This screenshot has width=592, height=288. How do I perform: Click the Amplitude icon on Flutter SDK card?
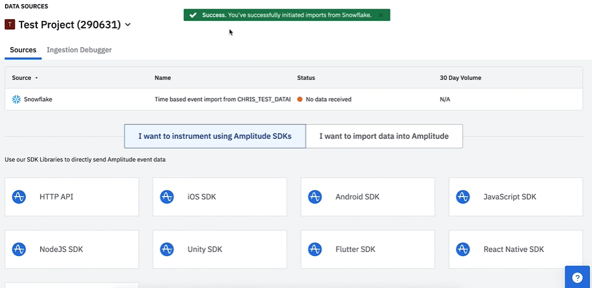click(x=315, y=249)
